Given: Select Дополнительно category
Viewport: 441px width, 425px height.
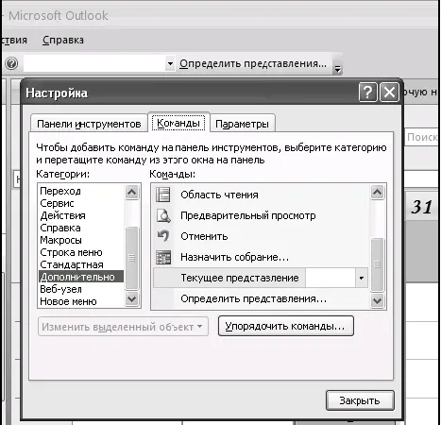Looking at the screenshot, I should tap(81, 277).
